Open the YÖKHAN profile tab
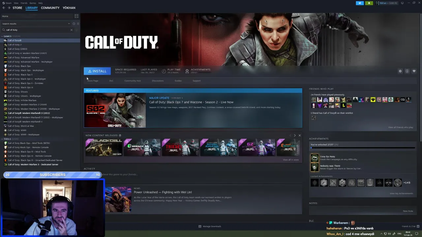 click(69, 8)
